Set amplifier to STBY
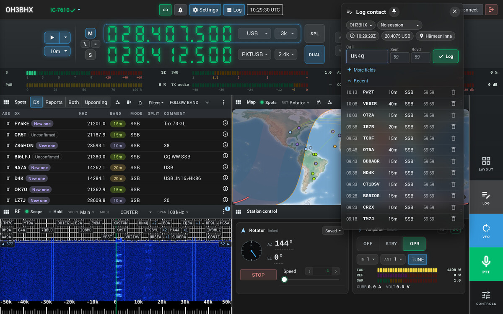The width and height of the screenshot is (503, 314). coord(391,244)
